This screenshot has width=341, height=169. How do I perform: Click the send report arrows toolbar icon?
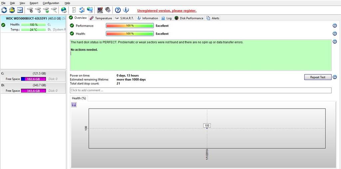point(82,10)
